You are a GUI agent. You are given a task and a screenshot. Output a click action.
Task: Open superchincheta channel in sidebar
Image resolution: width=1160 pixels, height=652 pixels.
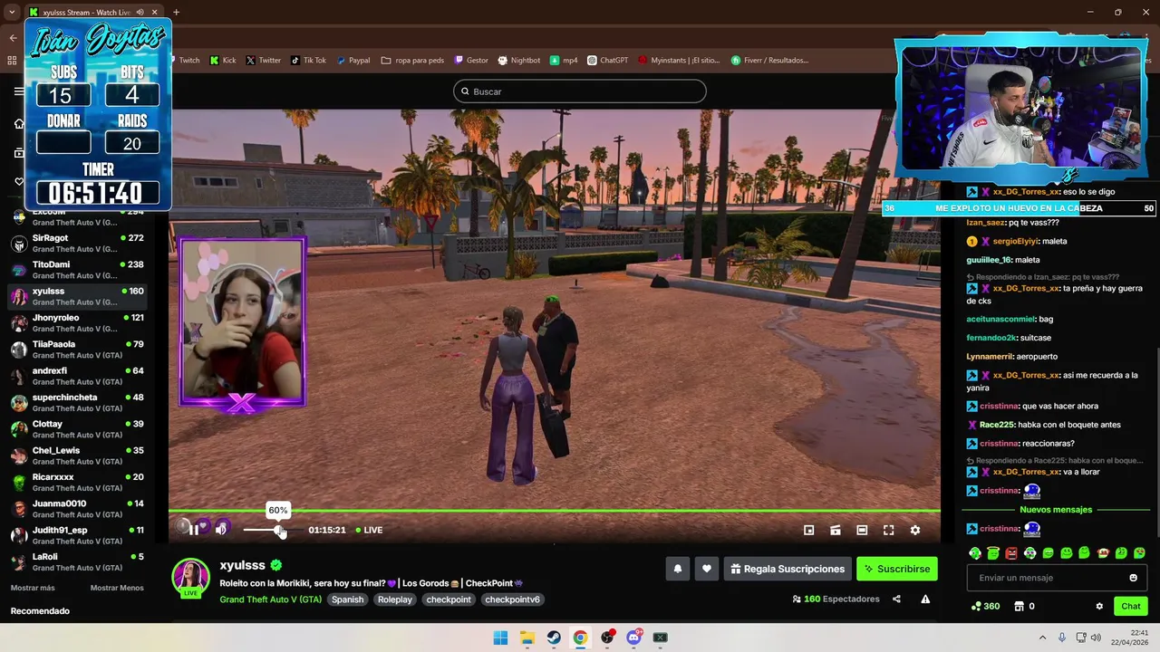77,402
